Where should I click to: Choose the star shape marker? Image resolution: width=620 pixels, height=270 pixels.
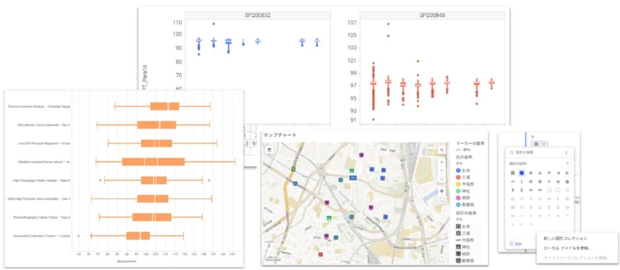pyautogui.click(x=557, y=181)
